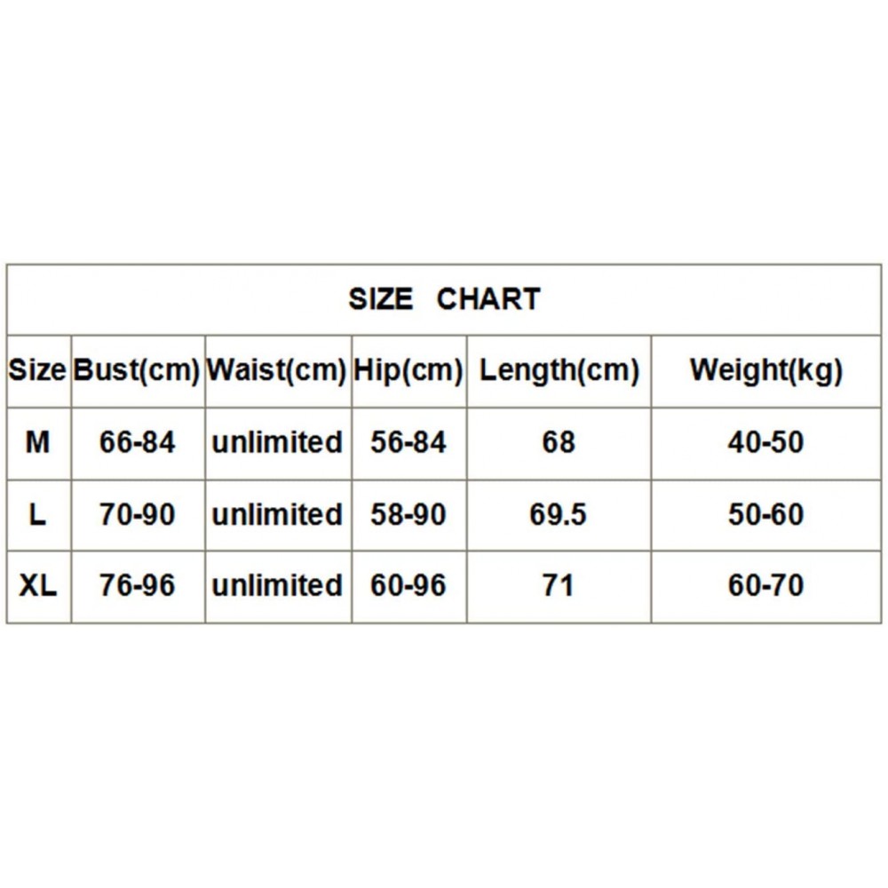Select bust value 76-96

(x=137, y=585)
